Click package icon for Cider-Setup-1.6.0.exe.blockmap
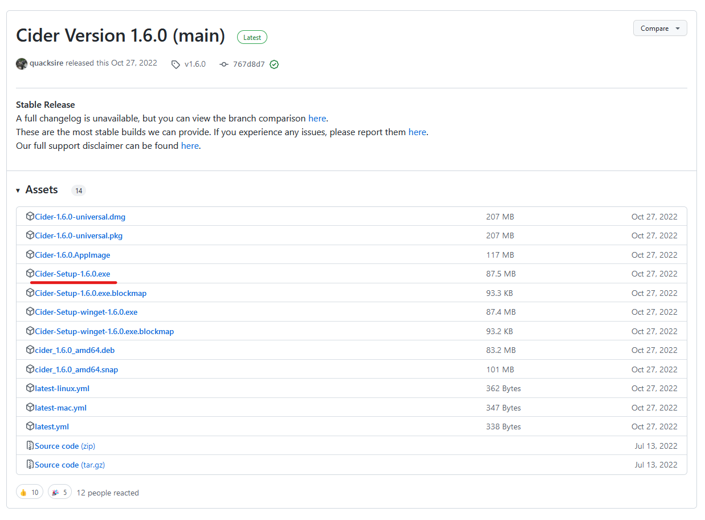705x520 pixels. pos(30,293)
